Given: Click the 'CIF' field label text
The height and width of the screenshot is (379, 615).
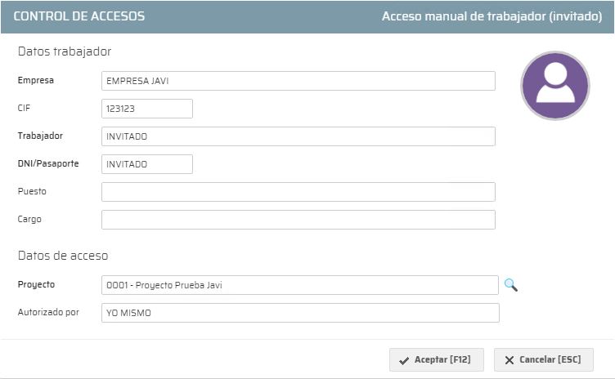Looking at the screenshot, I should [x=24, y=108].
